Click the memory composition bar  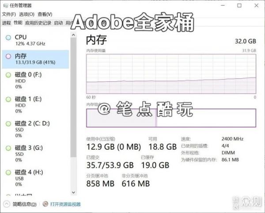coord(171,118)
